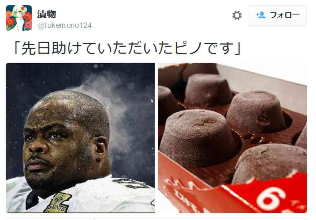The height and width of the screenshot is (220, 316).
Task: Open the @tukemono124 handle link
Action: [64, 25]
